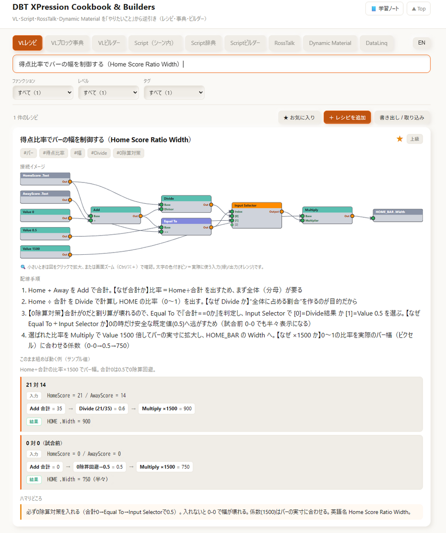The image size is (446, 533).
Task: Click the ハマりどころ warning note
Action: coord(221,512)
